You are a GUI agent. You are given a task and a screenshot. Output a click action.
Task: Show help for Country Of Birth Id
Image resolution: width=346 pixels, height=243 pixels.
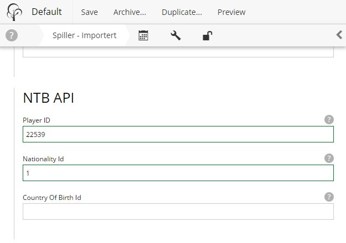(x=329, y=197)
